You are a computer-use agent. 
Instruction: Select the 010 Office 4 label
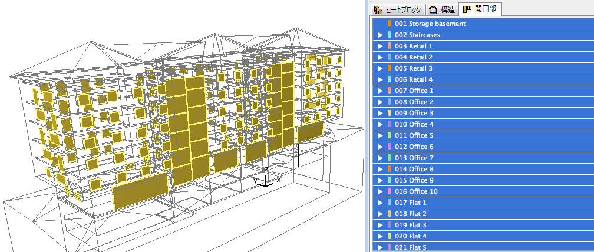click(x=414, y=124)
